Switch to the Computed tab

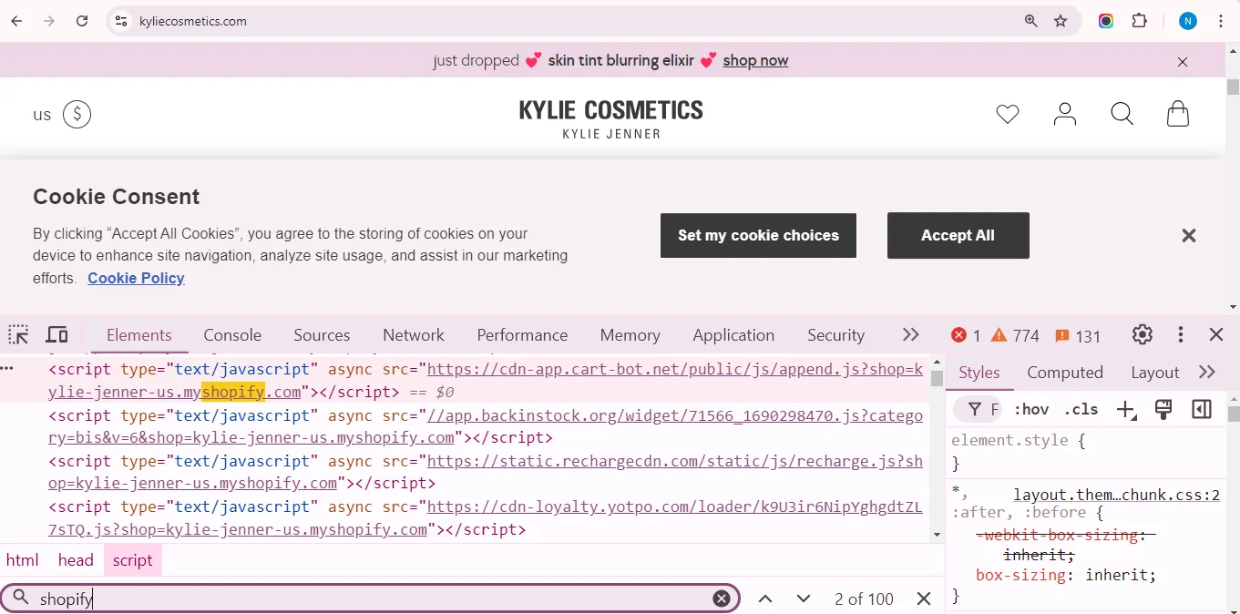coord(1064,372)
